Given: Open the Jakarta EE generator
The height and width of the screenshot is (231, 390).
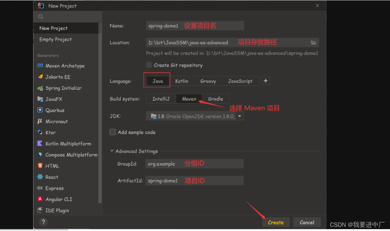Looking at the screenshot, I should coord(57,77).
